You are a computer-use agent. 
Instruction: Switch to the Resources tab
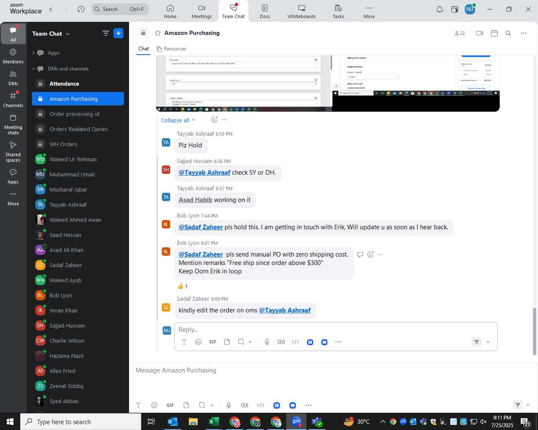(x=171, y=49)
